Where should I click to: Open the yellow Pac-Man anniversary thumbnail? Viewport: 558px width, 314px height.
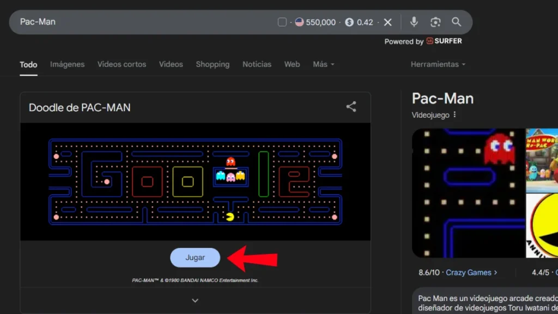click(542, 226)
